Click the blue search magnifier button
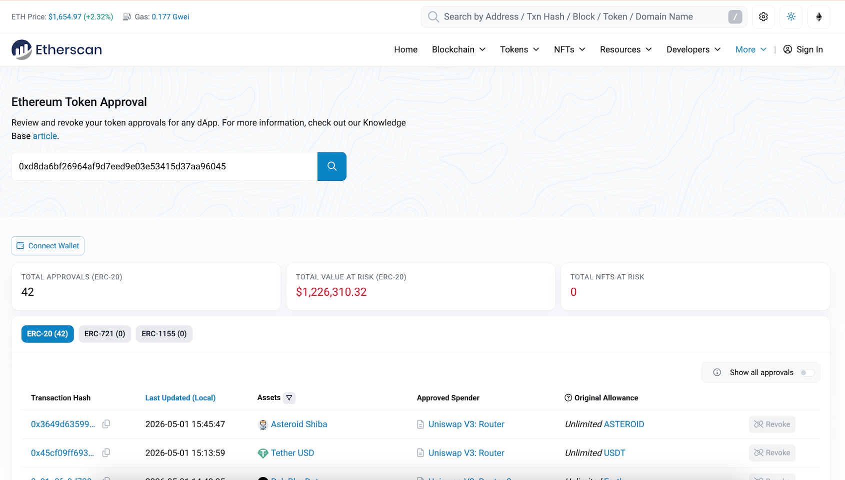This screenshot has height=480, width=845. pyautogui.click(x=332, y=166)
